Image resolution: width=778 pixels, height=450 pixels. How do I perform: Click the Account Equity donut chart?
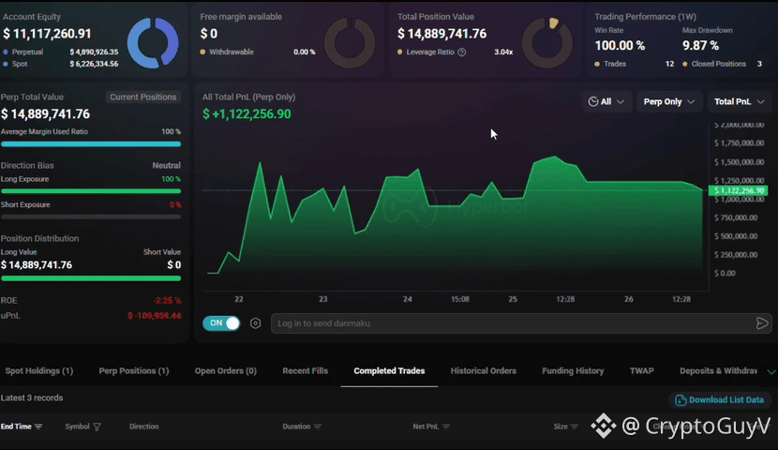pyautogui.click(x=153, y=43)
